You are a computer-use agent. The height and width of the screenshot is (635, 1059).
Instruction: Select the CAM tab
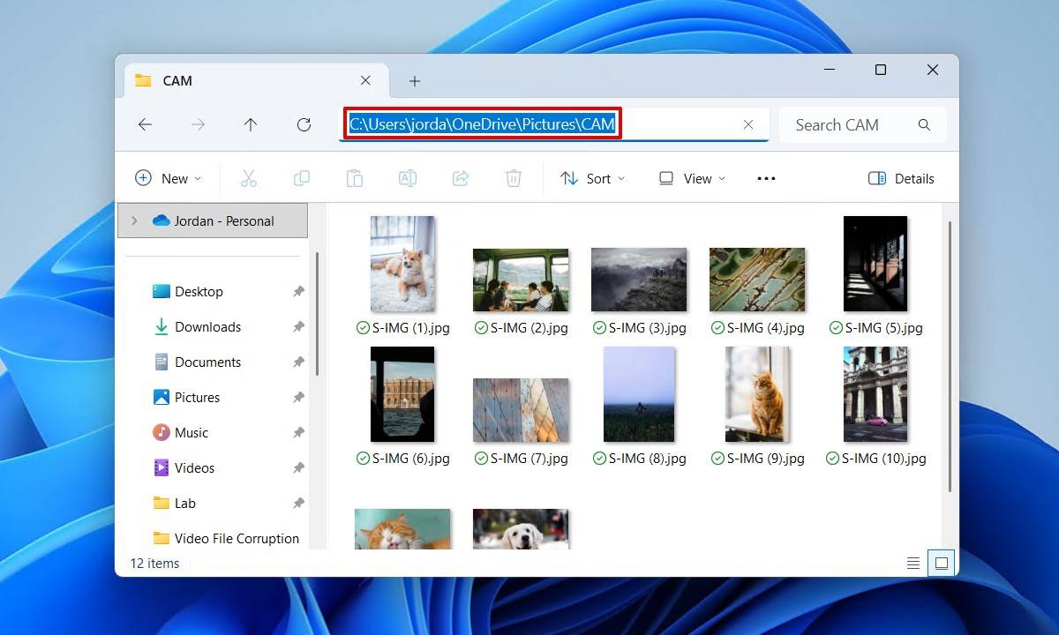pyautogui.click(x=176, y=80)
